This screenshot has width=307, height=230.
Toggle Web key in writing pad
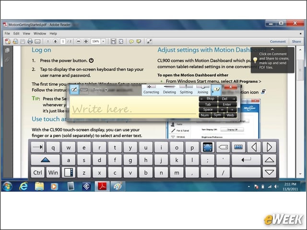[230, 115]
